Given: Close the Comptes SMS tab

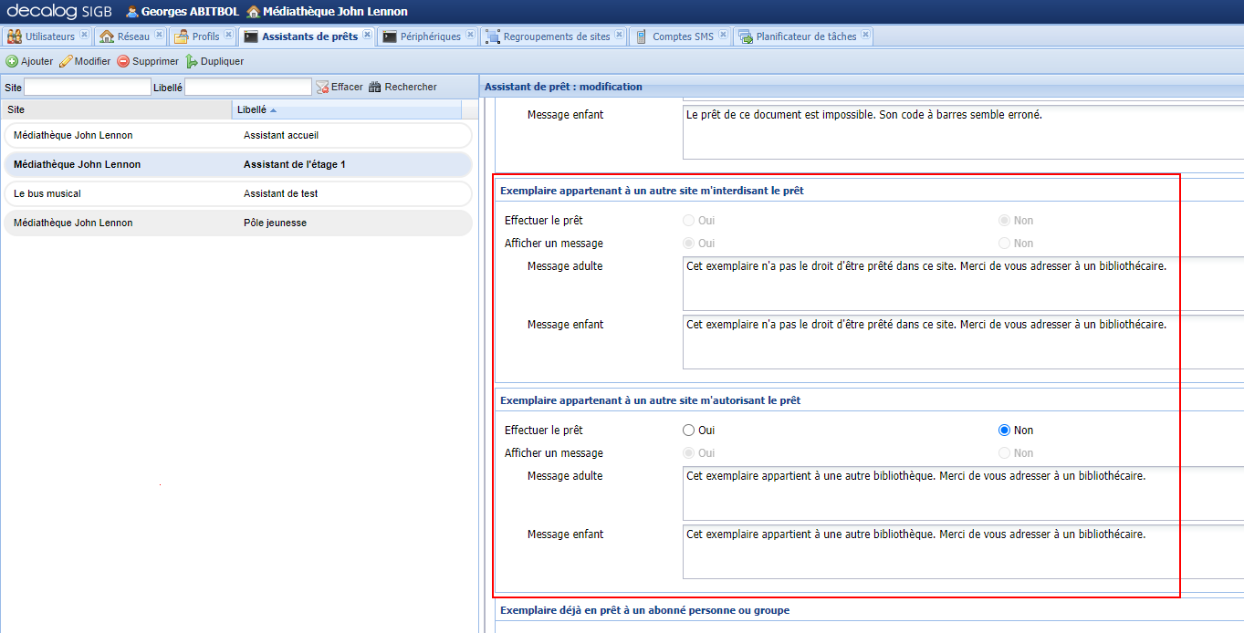Looking at the screenshot, I should (723, 36).
